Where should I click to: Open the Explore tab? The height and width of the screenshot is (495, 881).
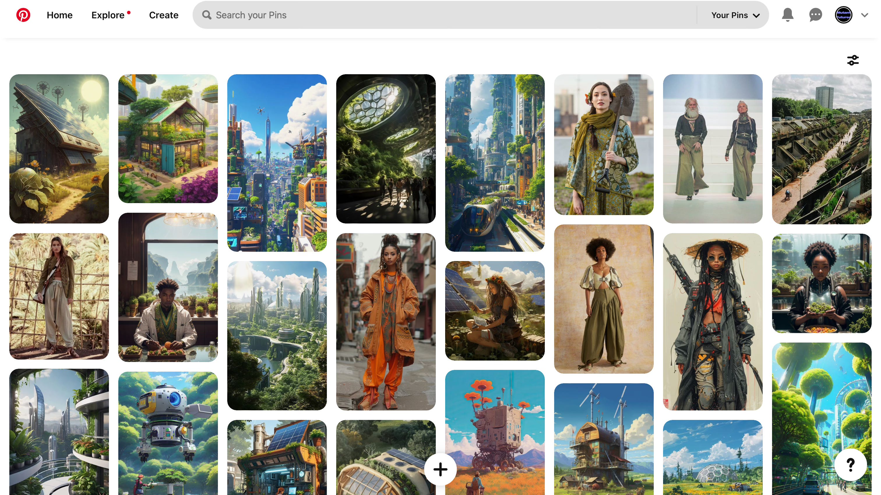[108, 15]
